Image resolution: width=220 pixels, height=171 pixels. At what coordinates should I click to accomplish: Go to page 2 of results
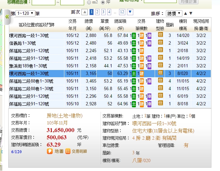point(97,12)
